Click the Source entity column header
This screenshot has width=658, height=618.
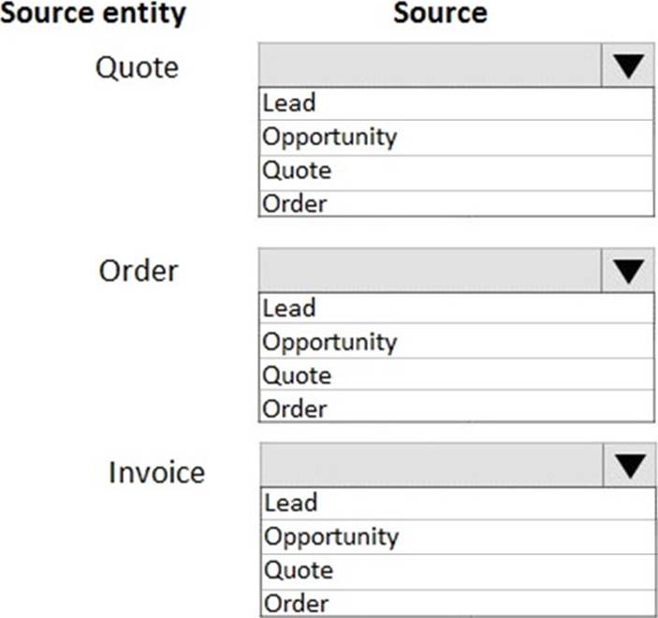(x=94, y=13)
